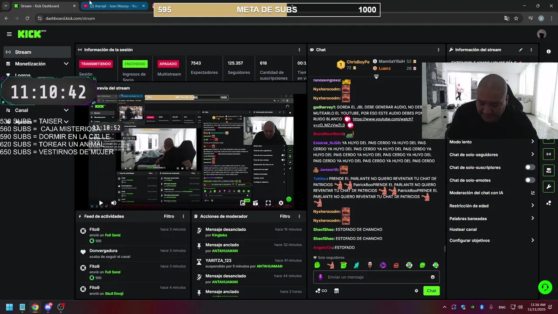Toggle Chat de solo-emotes switch
558x314 pixels.
(x=530, y=180)
